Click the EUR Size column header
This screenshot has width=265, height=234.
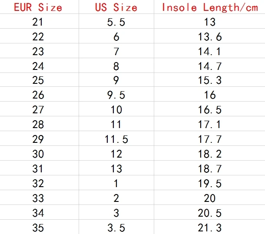click(38, 7)
